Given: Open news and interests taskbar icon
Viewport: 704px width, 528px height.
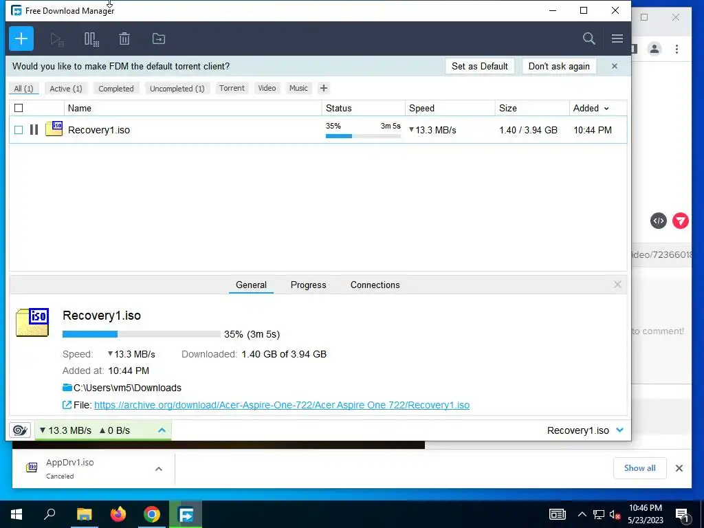Looking at the screenshot, I should coord(557,514).
